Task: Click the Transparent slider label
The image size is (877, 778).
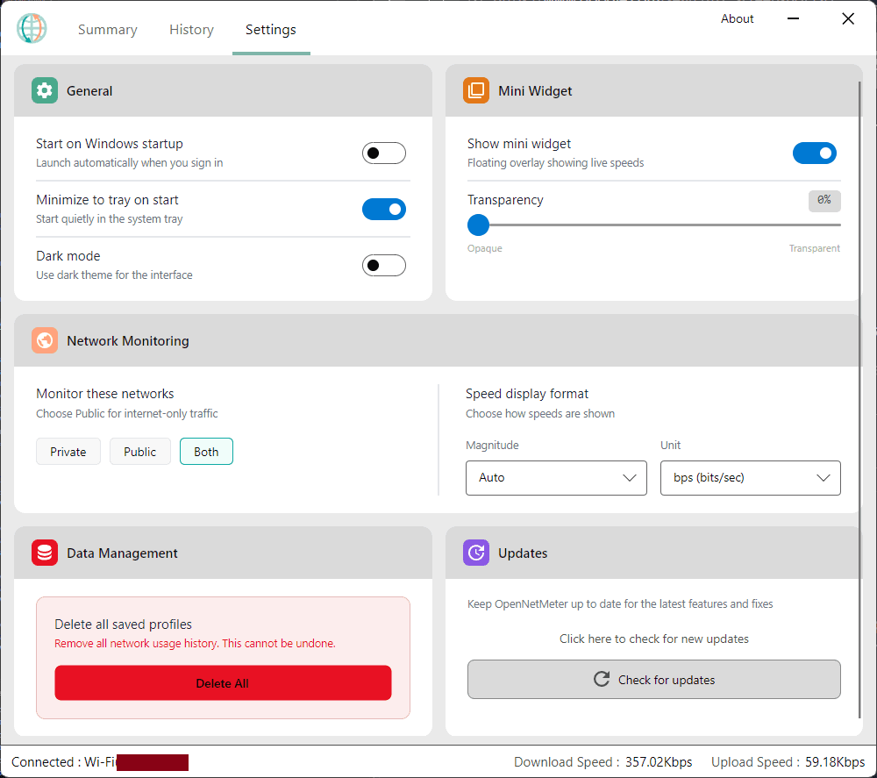Action: [815, 248]
